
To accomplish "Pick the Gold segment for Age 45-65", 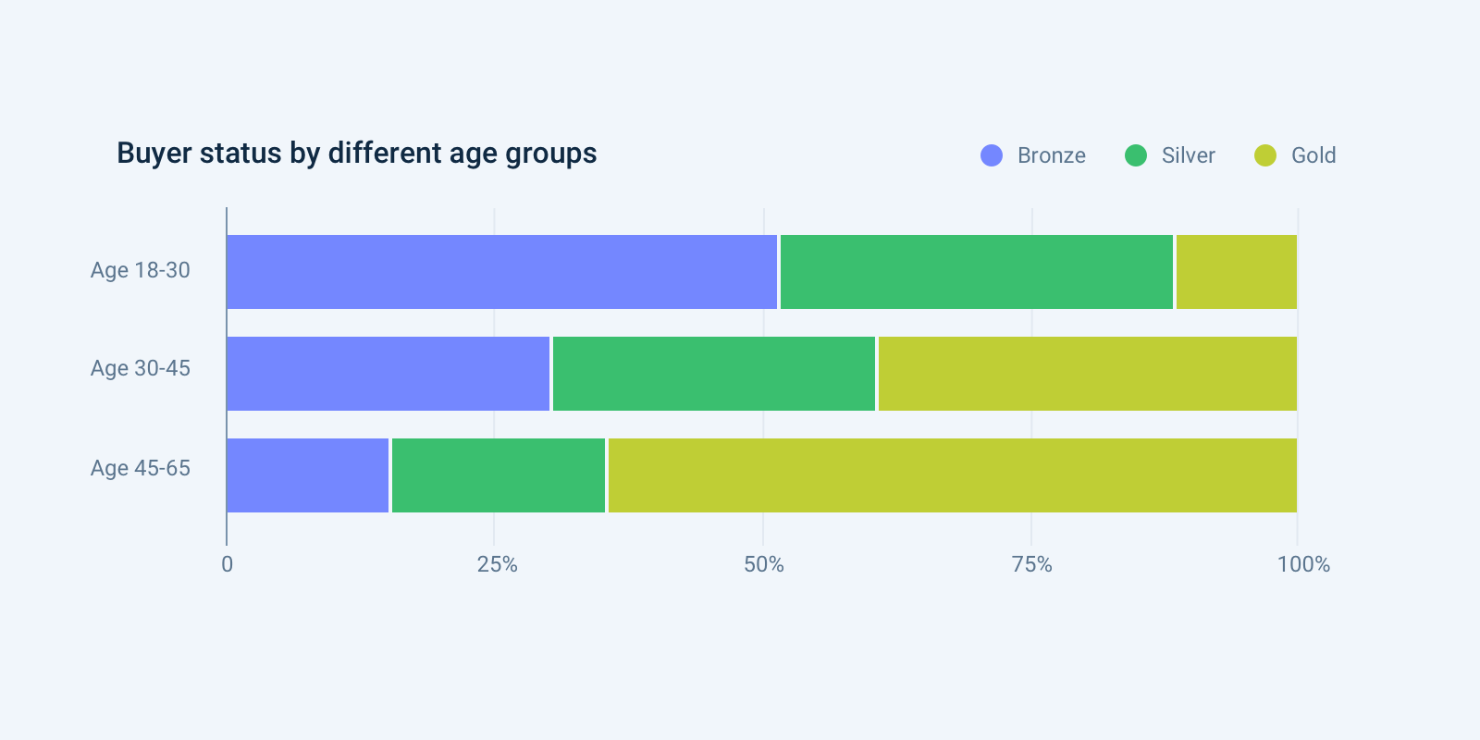I will (x=952, y=475).
